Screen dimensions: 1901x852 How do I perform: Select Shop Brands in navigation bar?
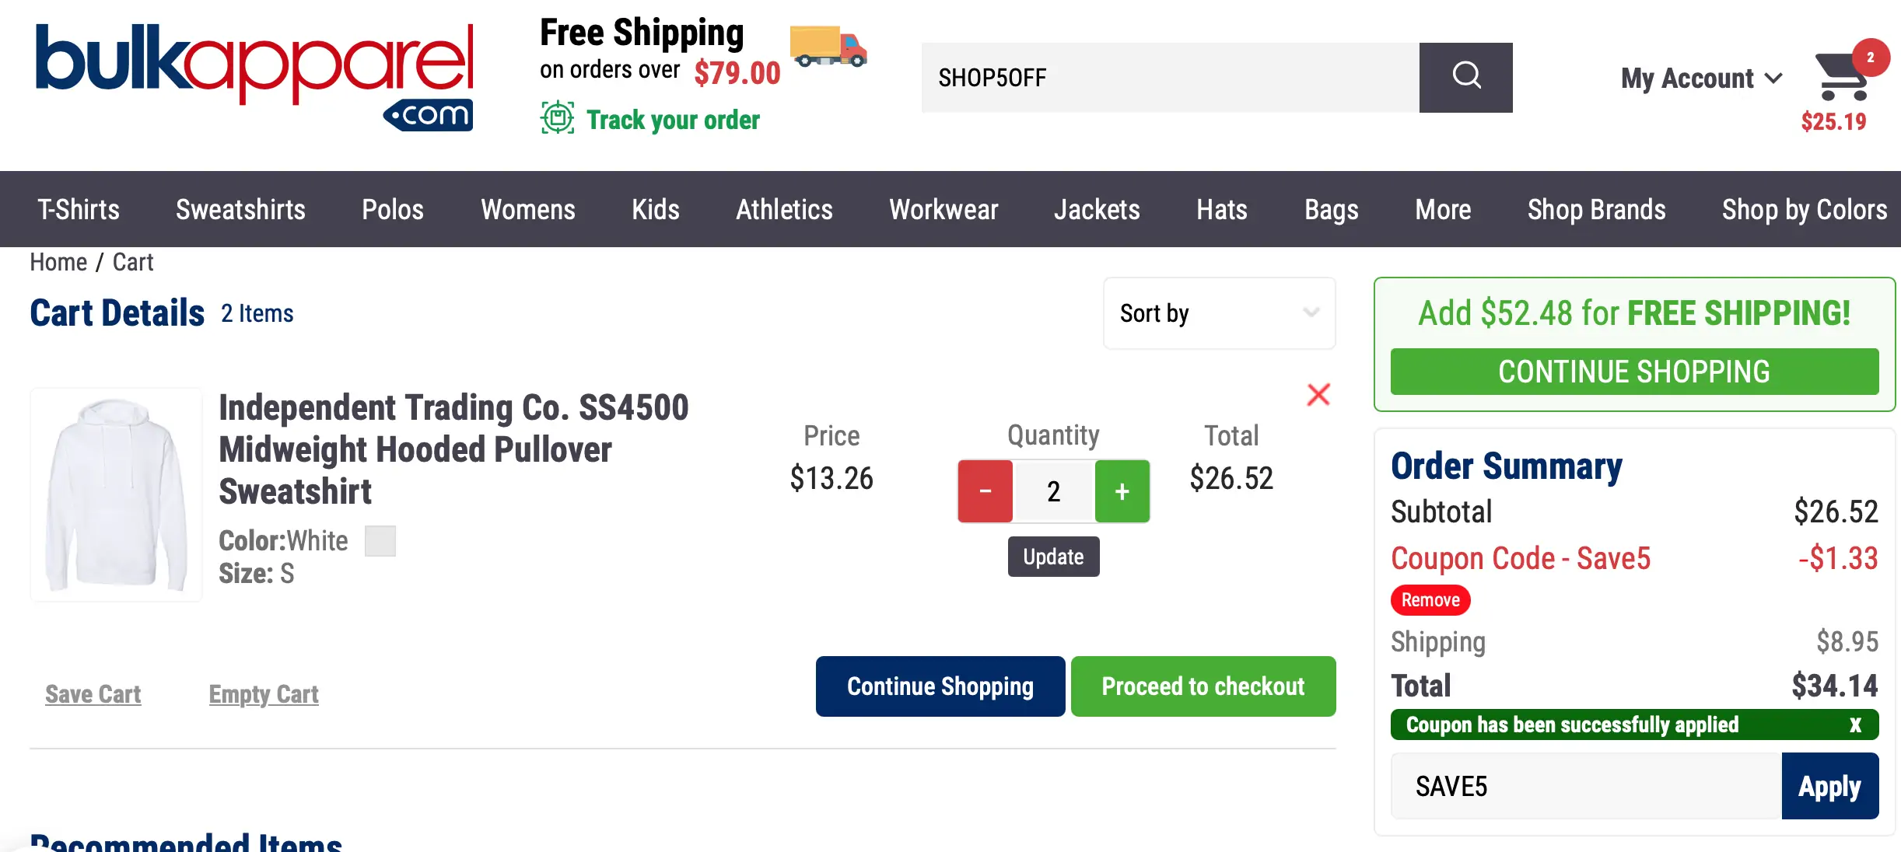1596,210
